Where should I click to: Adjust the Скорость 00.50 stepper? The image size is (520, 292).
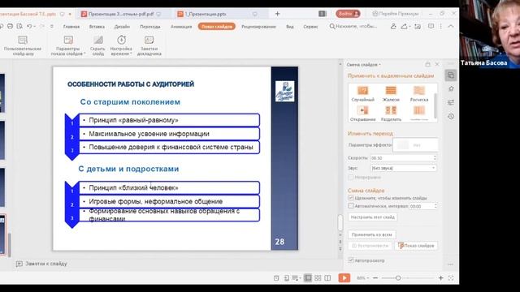[x=435, y=158]
